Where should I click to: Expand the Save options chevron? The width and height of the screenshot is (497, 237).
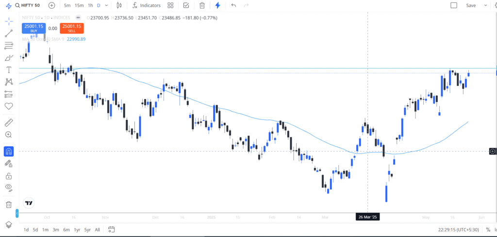(x=485, y=5)
